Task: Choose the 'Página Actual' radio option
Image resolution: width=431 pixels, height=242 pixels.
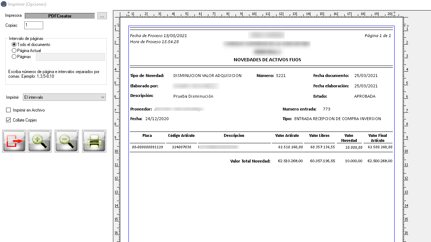Action: click(x=14, y=51)
